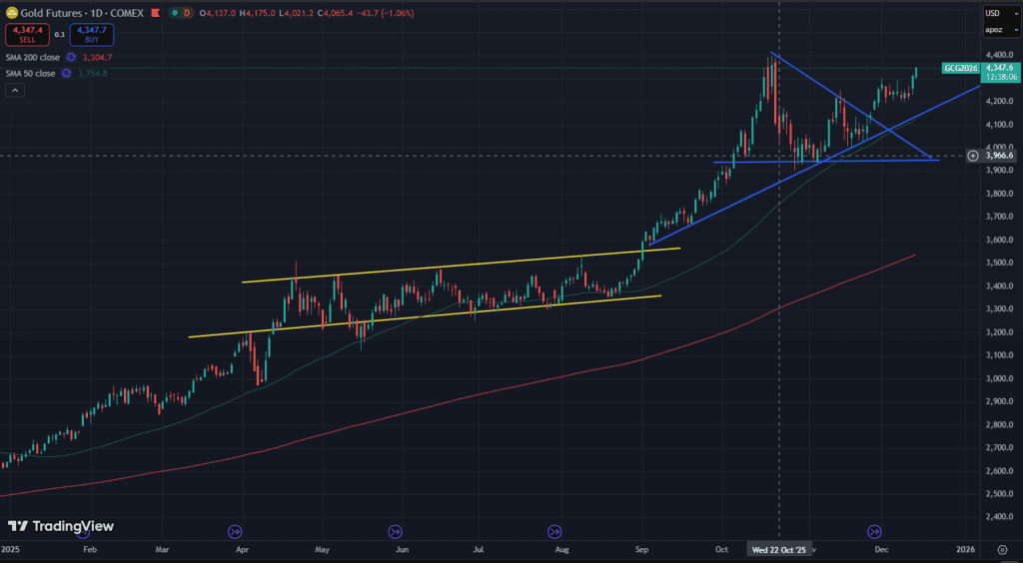
Task: Click the TradingView logo link
Action: [61, 526]
